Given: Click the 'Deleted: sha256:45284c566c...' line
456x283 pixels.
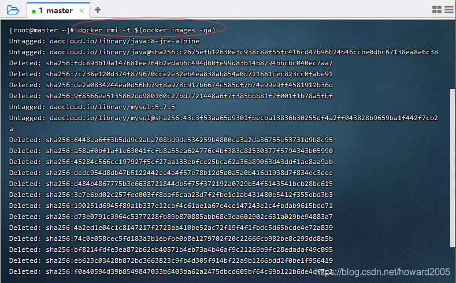Looking at the screenshot, I should point(170,162).
